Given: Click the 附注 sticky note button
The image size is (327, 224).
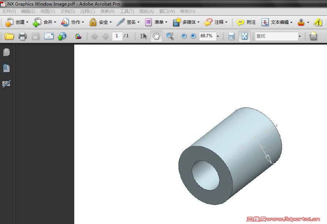Looking at the screenshot, I should coord(246,22).
